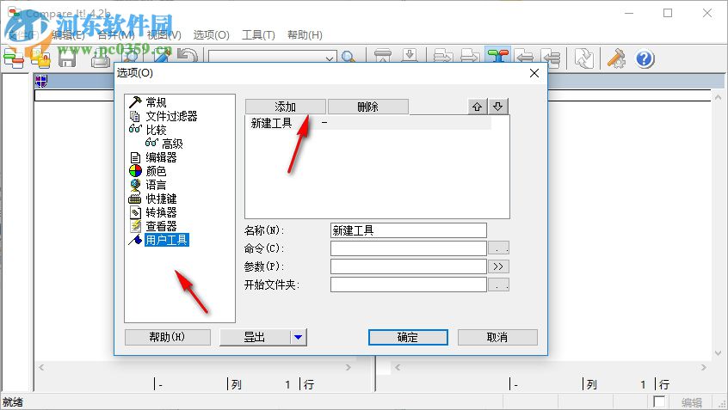Toggle the checkbox in the status bar
The height and width of the screenshot is (410, 728).
(x=659, y=401)
